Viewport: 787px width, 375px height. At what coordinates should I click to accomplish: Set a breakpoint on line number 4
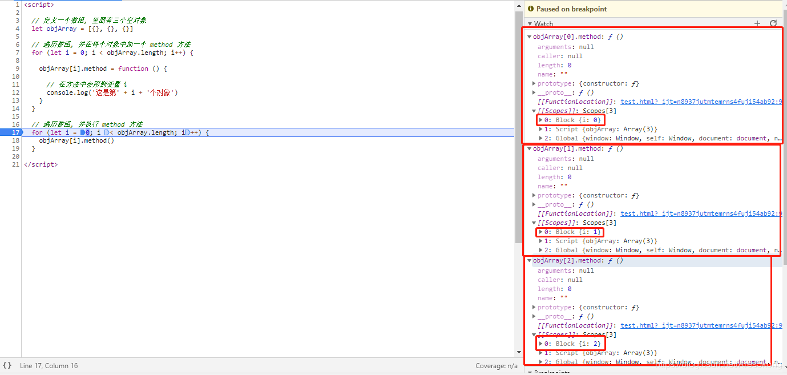click(17, 29)
